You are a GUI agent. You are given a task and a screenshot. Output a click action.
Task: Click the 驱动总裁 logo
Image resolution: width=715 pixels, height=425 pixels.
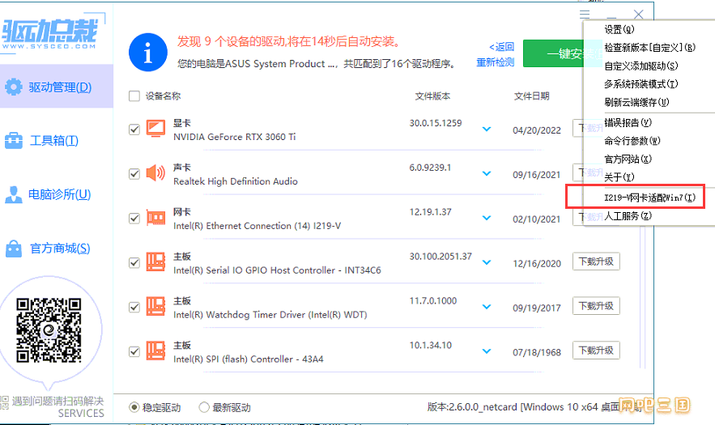coord(49,34)
